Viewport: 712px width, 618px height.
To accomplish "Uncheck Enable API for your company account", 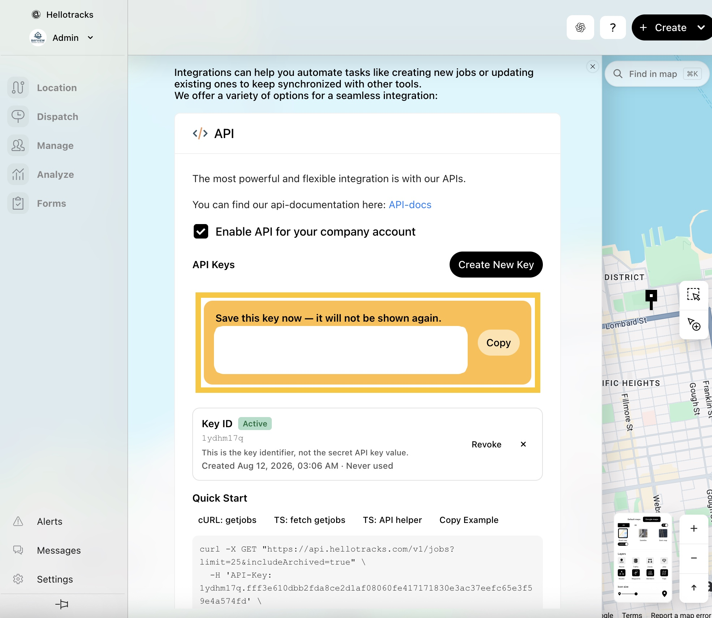I will (201, 231).
